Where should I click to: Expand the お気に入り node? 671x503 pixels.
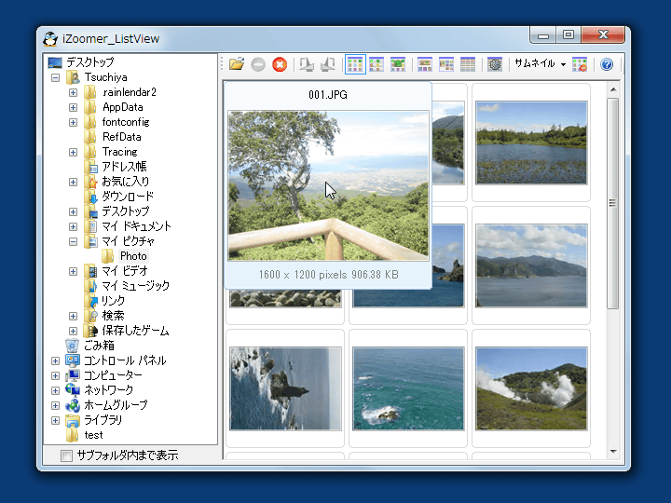(74, 183)
